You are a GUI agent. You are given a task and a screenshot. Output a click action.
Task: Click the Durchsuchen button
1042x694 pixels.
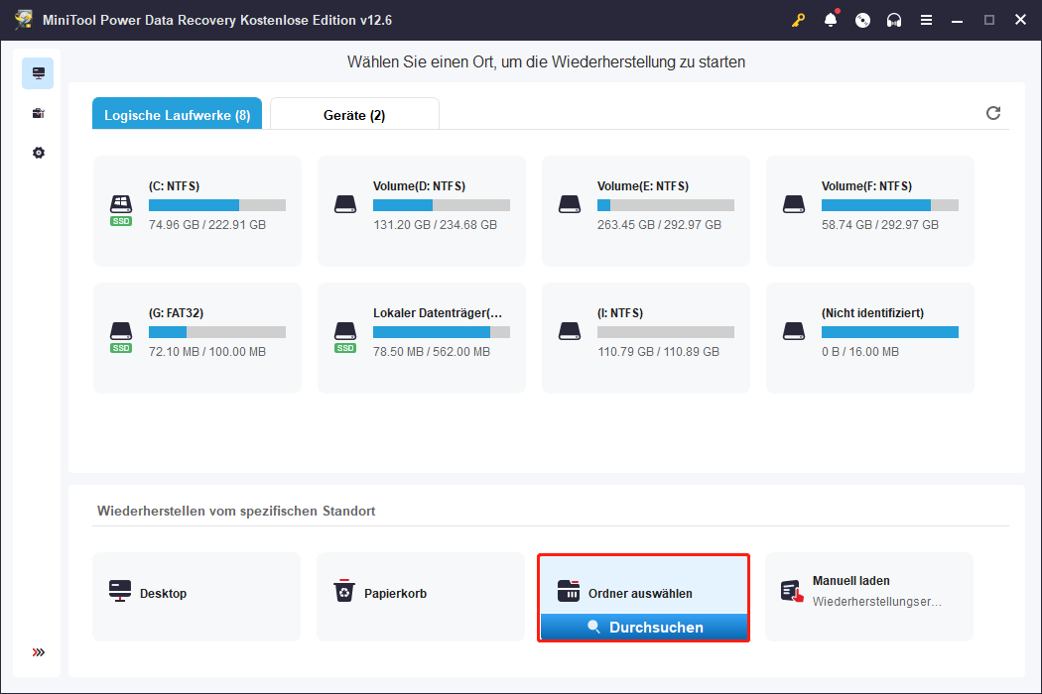(x=644, y=627)
